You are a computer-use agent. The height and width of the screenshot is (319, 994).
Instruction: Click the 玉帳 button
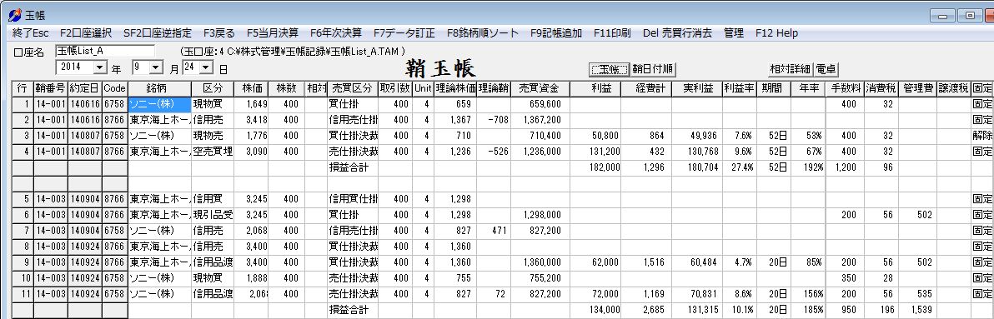click(609, 69)
